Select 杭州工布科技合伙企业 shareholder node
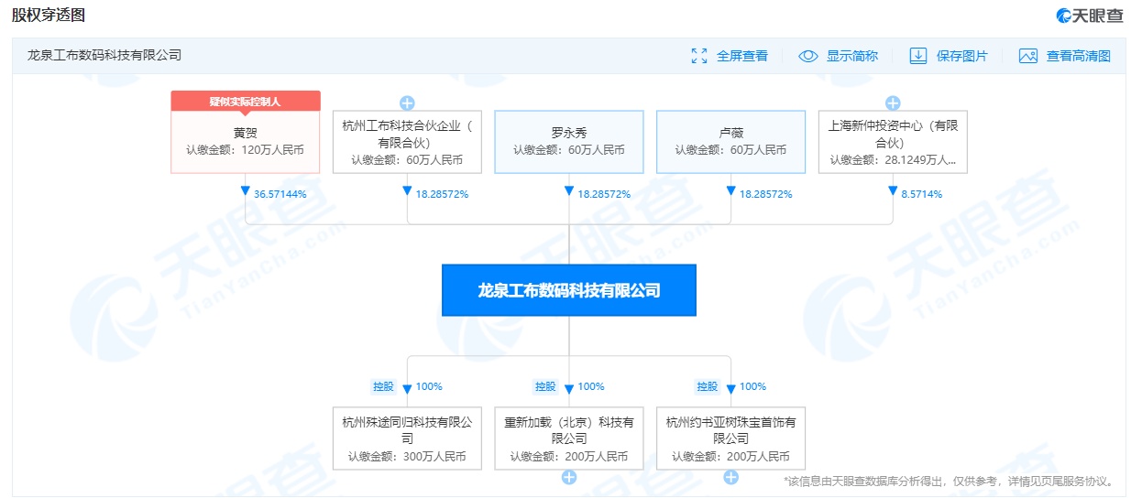This screenshot has width=1131, height=498. pos(407,142)
